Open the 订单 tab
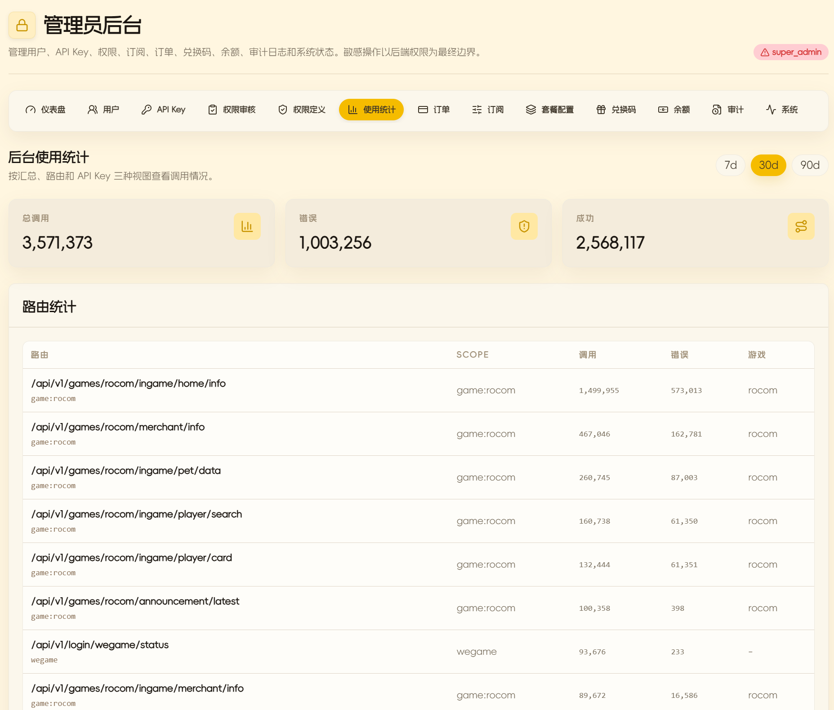834x710 pixels. pos(434,110)
